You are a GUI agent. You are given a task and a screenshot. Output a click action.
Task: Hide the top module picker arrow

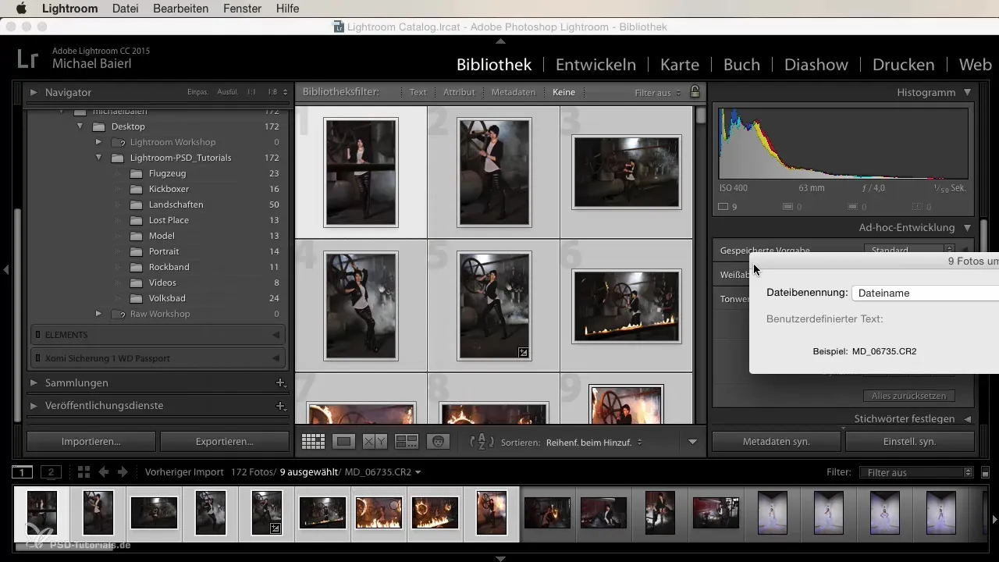click(500, 41)
